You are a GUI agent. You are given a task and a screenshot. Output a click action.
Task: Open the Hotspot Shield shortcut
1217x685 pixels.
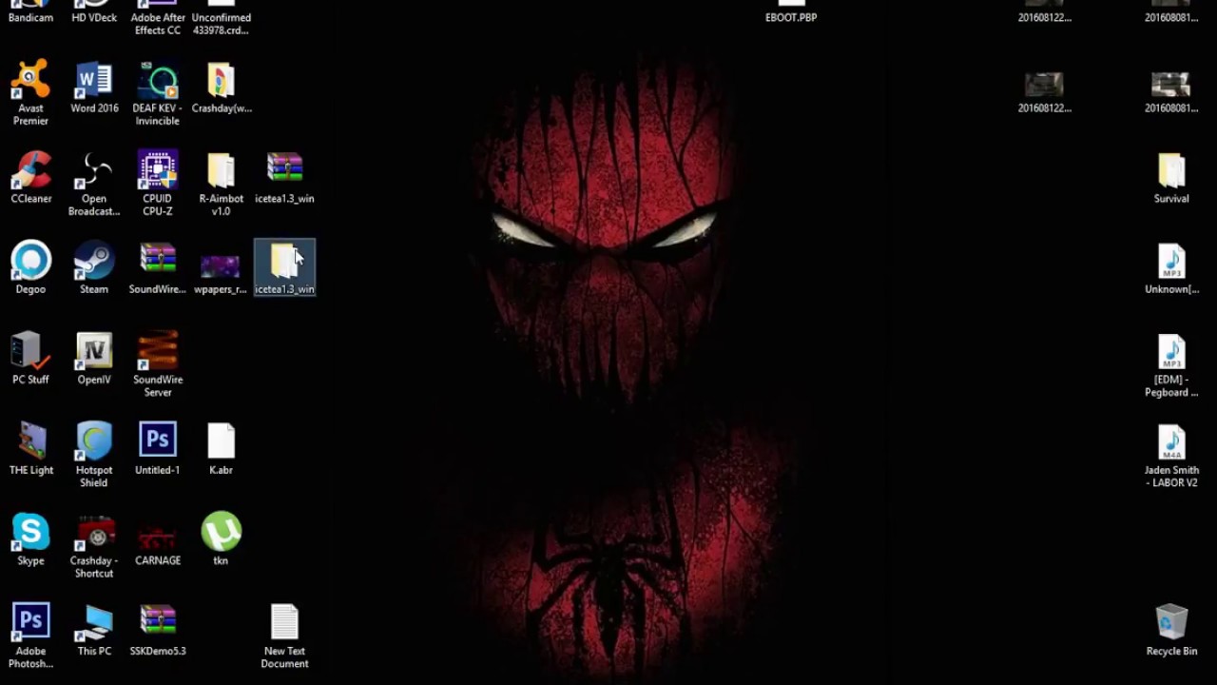[94, 455]
